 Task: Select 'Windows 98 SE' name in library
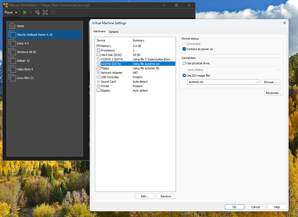pos(27,52)
